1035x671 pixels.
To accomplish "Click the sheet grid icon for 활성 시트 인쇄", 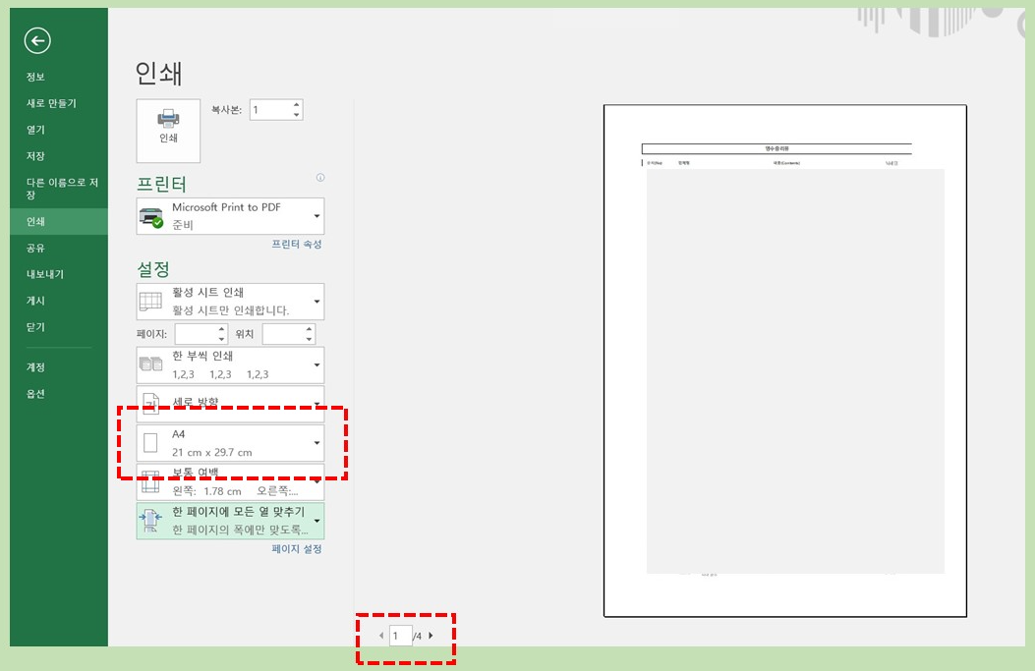I will [150, 302].
